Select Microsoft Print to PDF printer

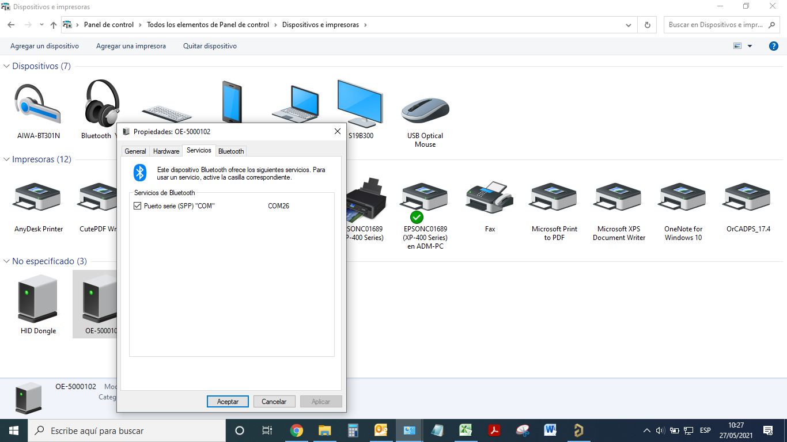[x=554, y=212]
